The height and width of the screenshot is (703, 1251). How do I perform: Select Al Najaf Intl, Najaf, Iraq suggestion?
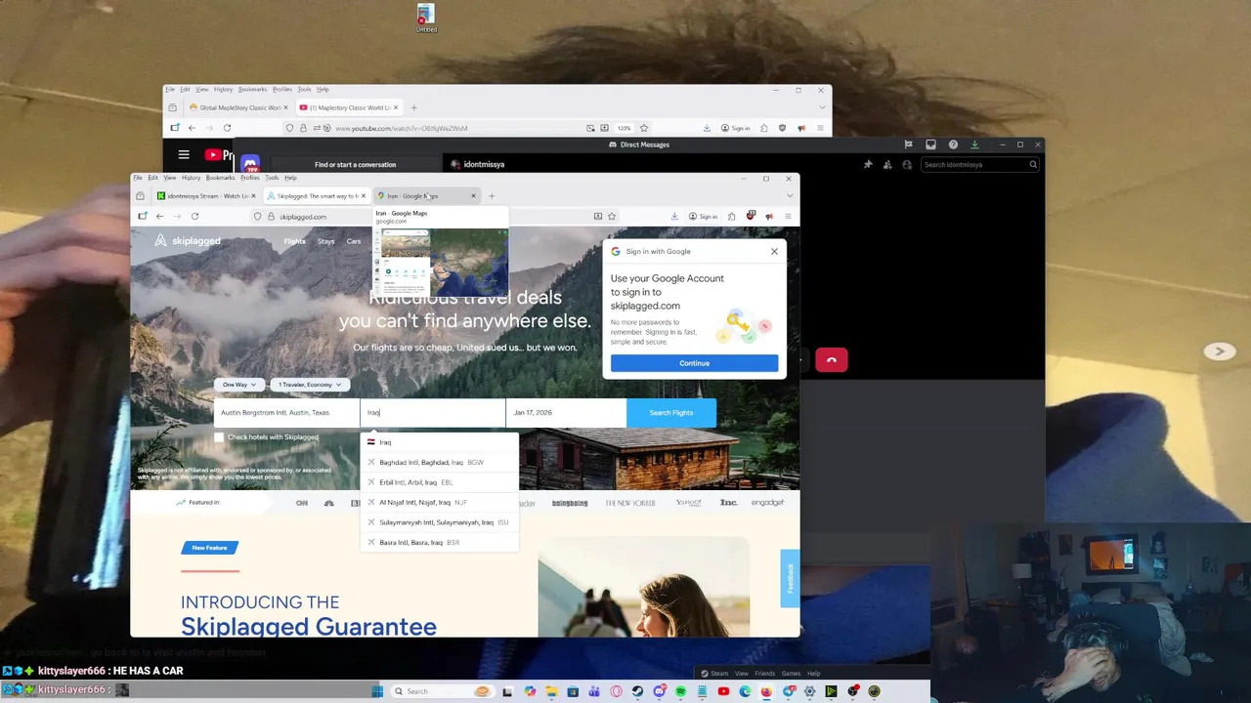(x=440, y=503)
